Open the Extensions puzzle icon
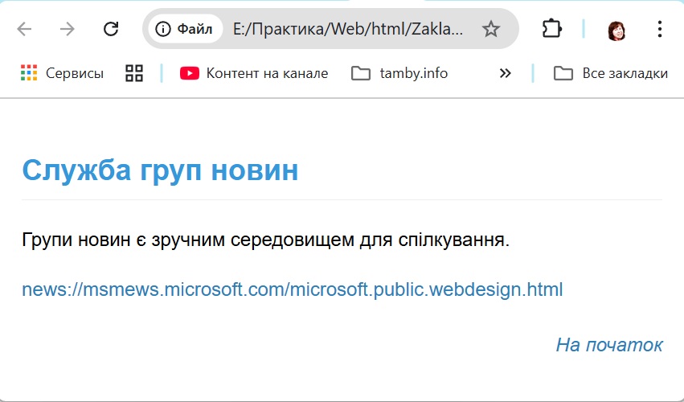 click(x=551, y=30)
